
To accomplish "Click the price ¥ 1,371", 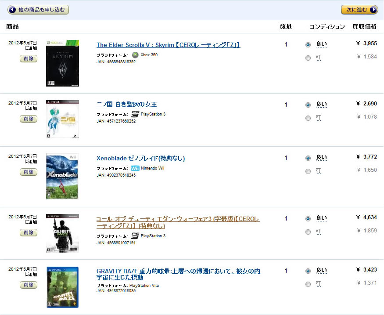I will click(x=367, y=283).
